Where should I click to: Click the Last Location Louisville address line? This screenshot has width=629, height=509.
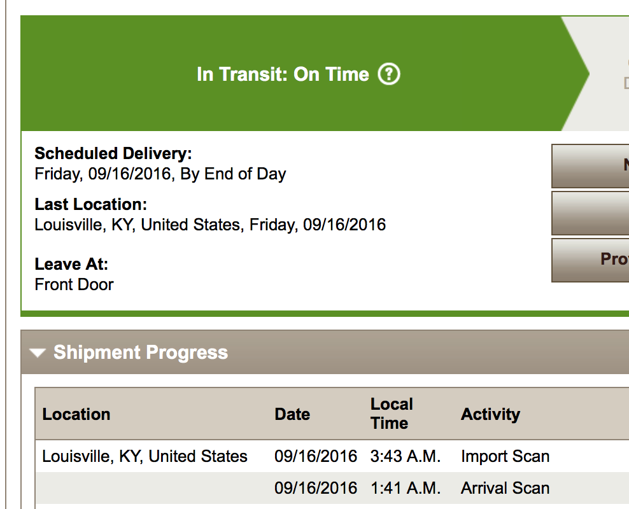pos(210,225)
